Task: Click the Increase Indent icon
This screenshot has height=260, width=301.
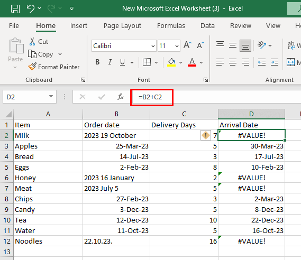Action: pyautogui.click(x=275, y=62)
